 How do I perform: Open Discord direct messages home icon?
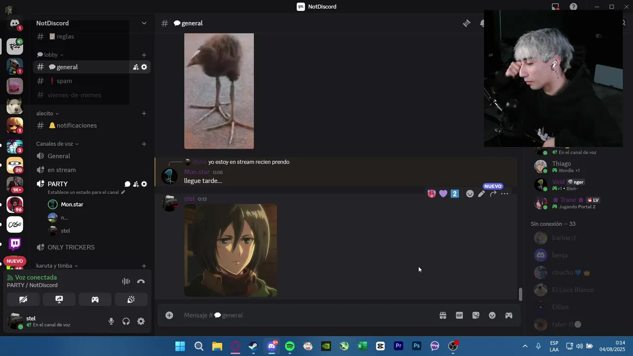click(15, 23)
